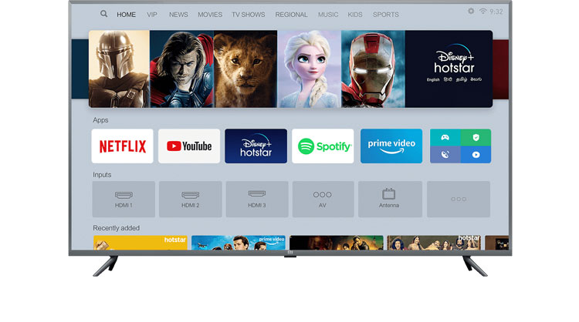Select the Elsa Frozen poster

pyautogui.click(x=310, y=69)
